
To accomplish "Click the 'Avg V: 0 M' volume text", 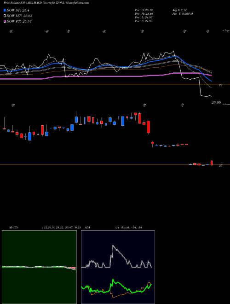I will click(179, 10).
